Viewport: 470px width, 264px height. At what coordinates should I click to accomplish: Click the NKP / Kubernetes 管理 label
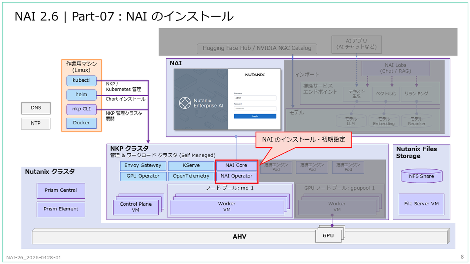click(x=124, y=87)
